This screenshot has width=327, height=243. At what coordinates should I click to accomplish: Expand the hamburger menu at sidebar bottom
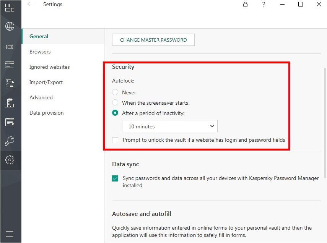(10, 234)
